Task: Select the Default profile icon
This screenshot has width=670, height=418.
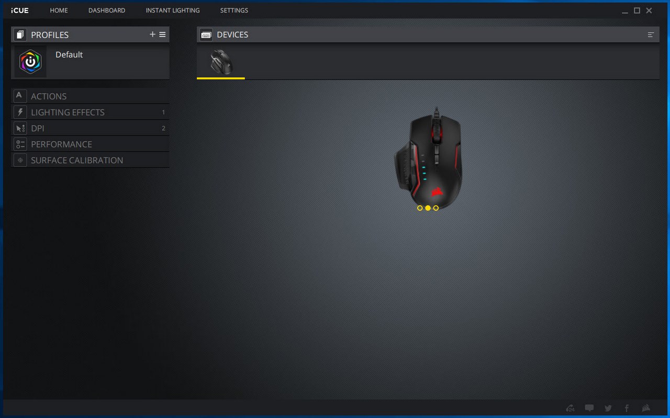Action: [x=30, y=62]
